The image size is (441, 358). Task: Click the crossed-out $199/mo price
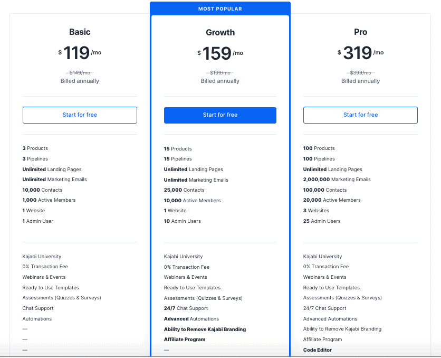tap(220, 73)
